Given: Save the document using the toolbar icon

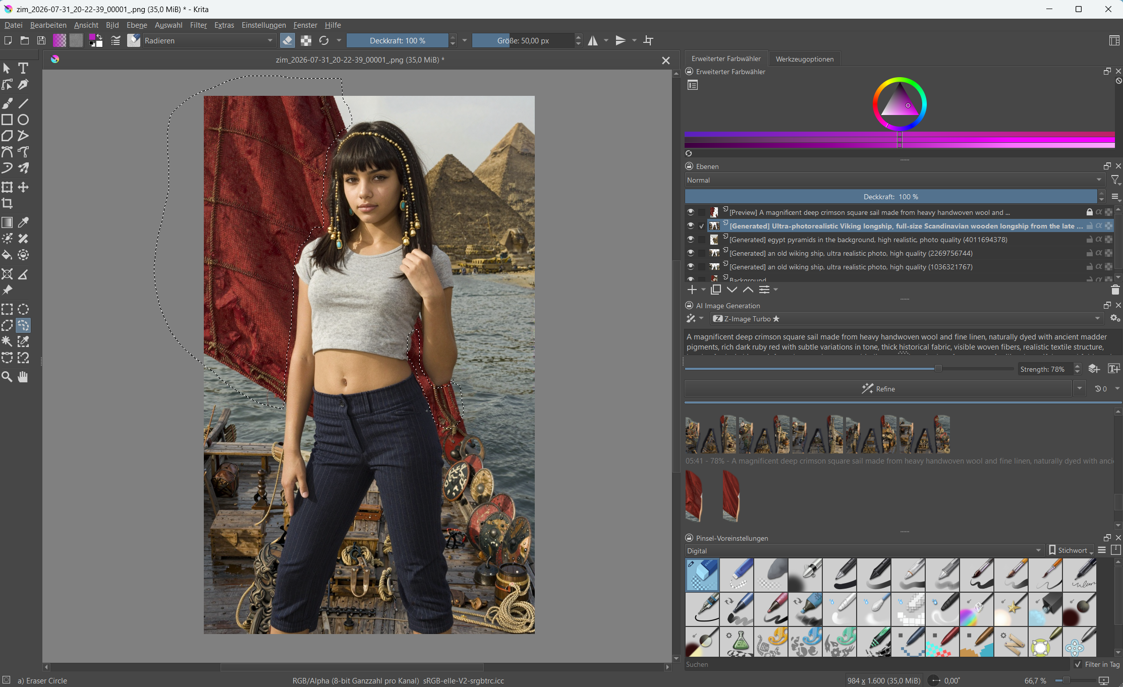Looking at the screenshot, I should (x=41, y=40).
